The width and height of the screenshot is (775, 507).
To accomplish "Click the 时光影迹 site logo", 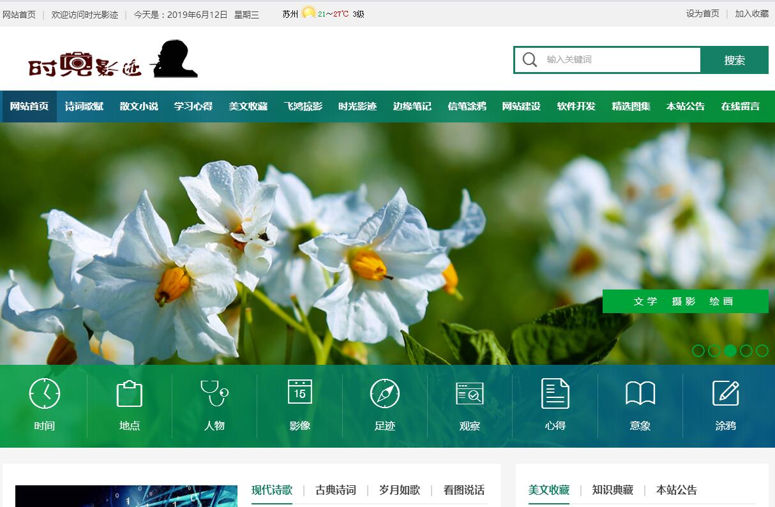I will point(113,60).
